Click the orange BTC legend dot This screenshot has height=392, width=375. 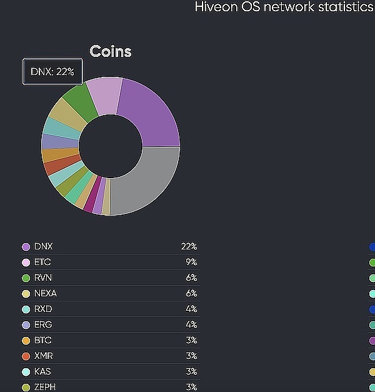(26, 341)
